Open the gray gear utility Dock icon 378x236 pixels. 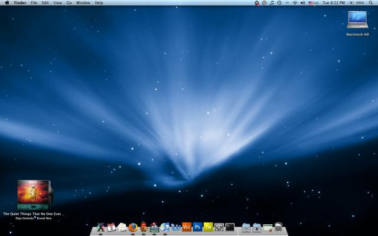pyautogui.click(x=219, y=227)
